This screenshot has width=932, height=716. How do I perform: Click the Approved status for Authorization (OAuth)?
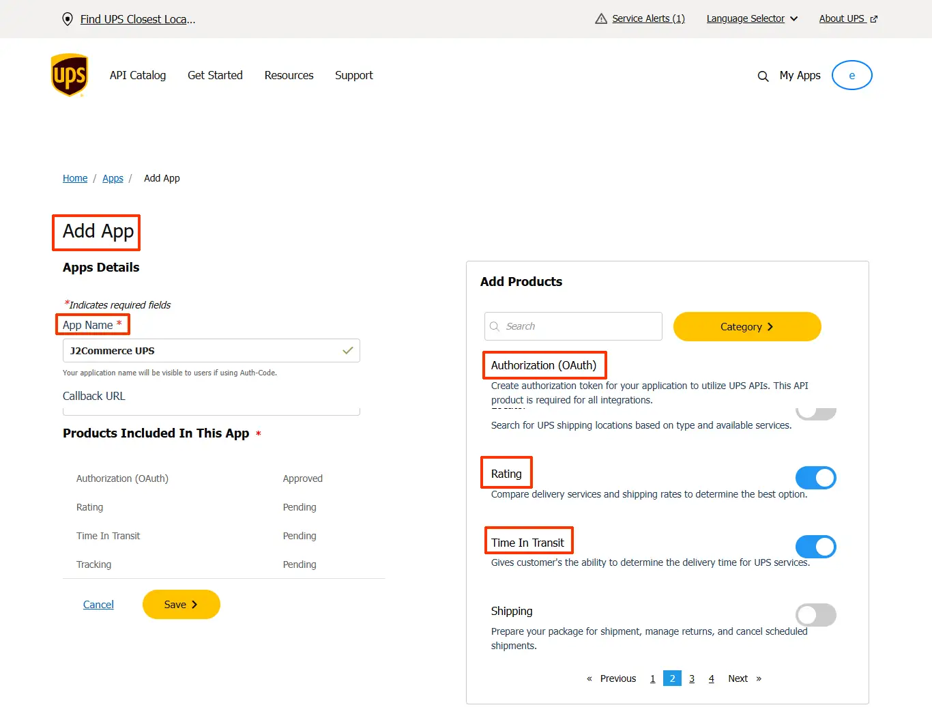click(x=302, y=478)
